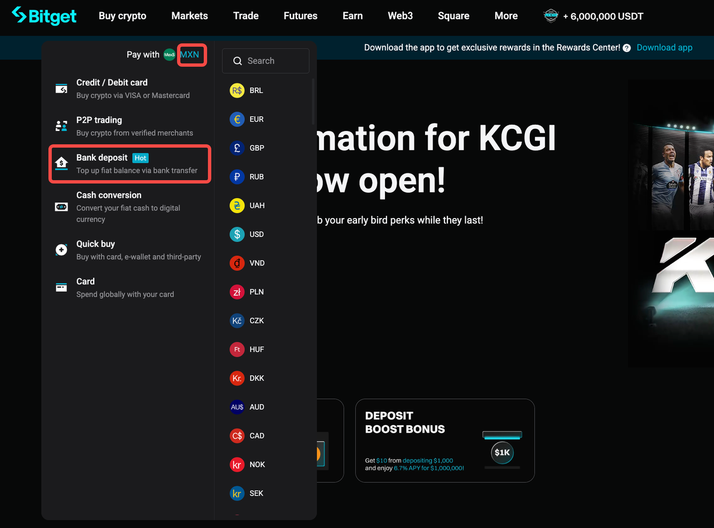Click the CAD currency icon
The height and width of the screenshot is (528, 714).
point(237,436)
